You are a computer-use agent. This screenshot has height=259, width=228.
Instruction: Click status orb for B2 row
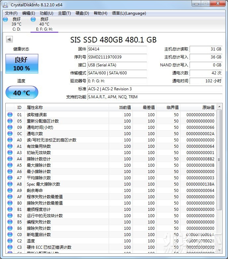click(x=10, y=216)
